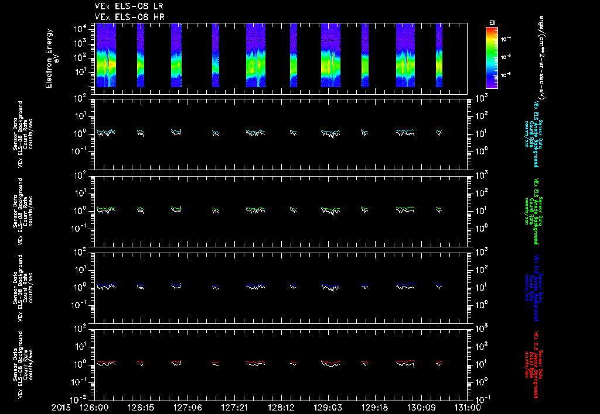The height and width of the screenshot is (414, 600).
Task: Click the 'VEx ELS-08 LR' title text
Action: 129,6
